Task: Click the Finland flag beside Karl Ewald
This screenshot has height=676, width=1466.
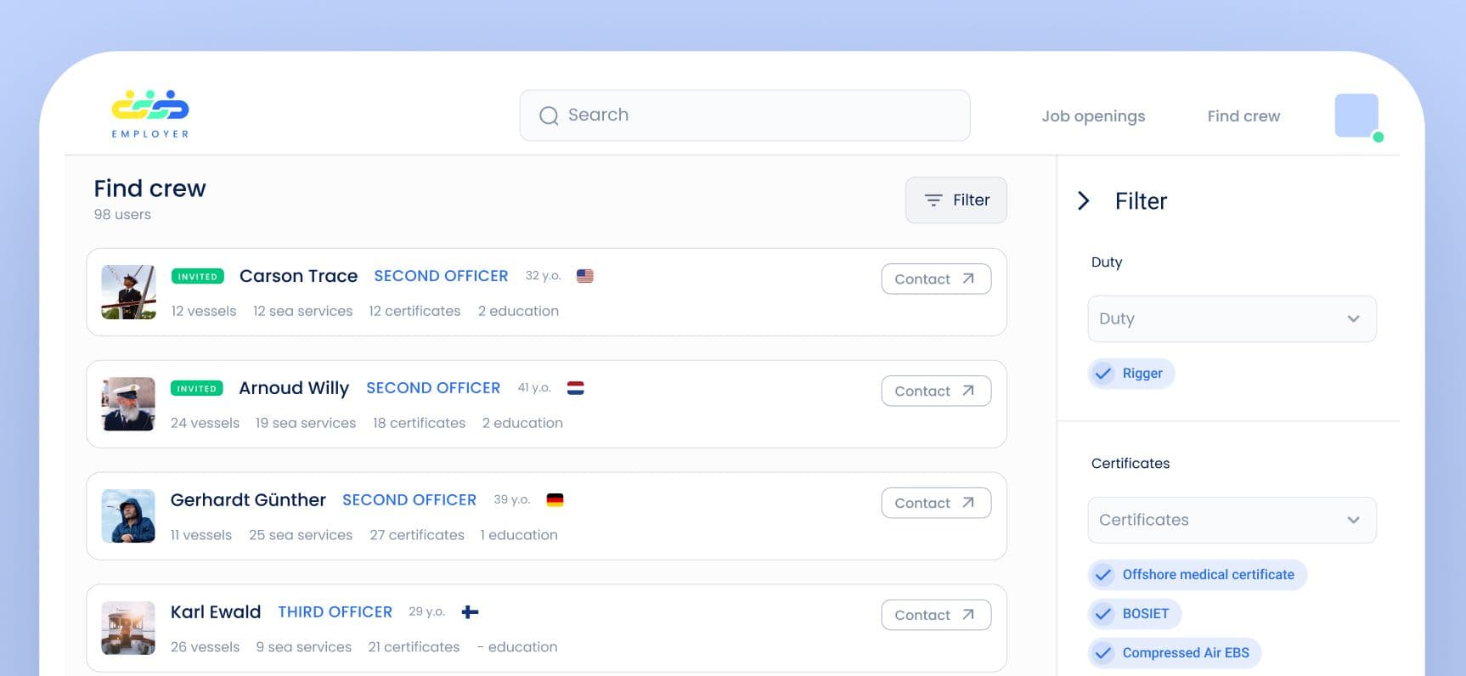Action: coord(470,612)
